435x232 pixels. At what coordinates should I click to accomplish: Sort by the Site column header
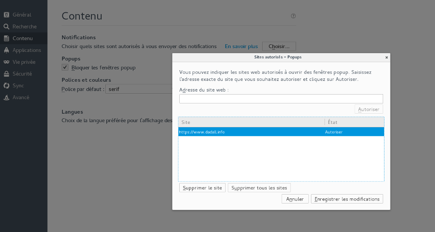point(251,122)
